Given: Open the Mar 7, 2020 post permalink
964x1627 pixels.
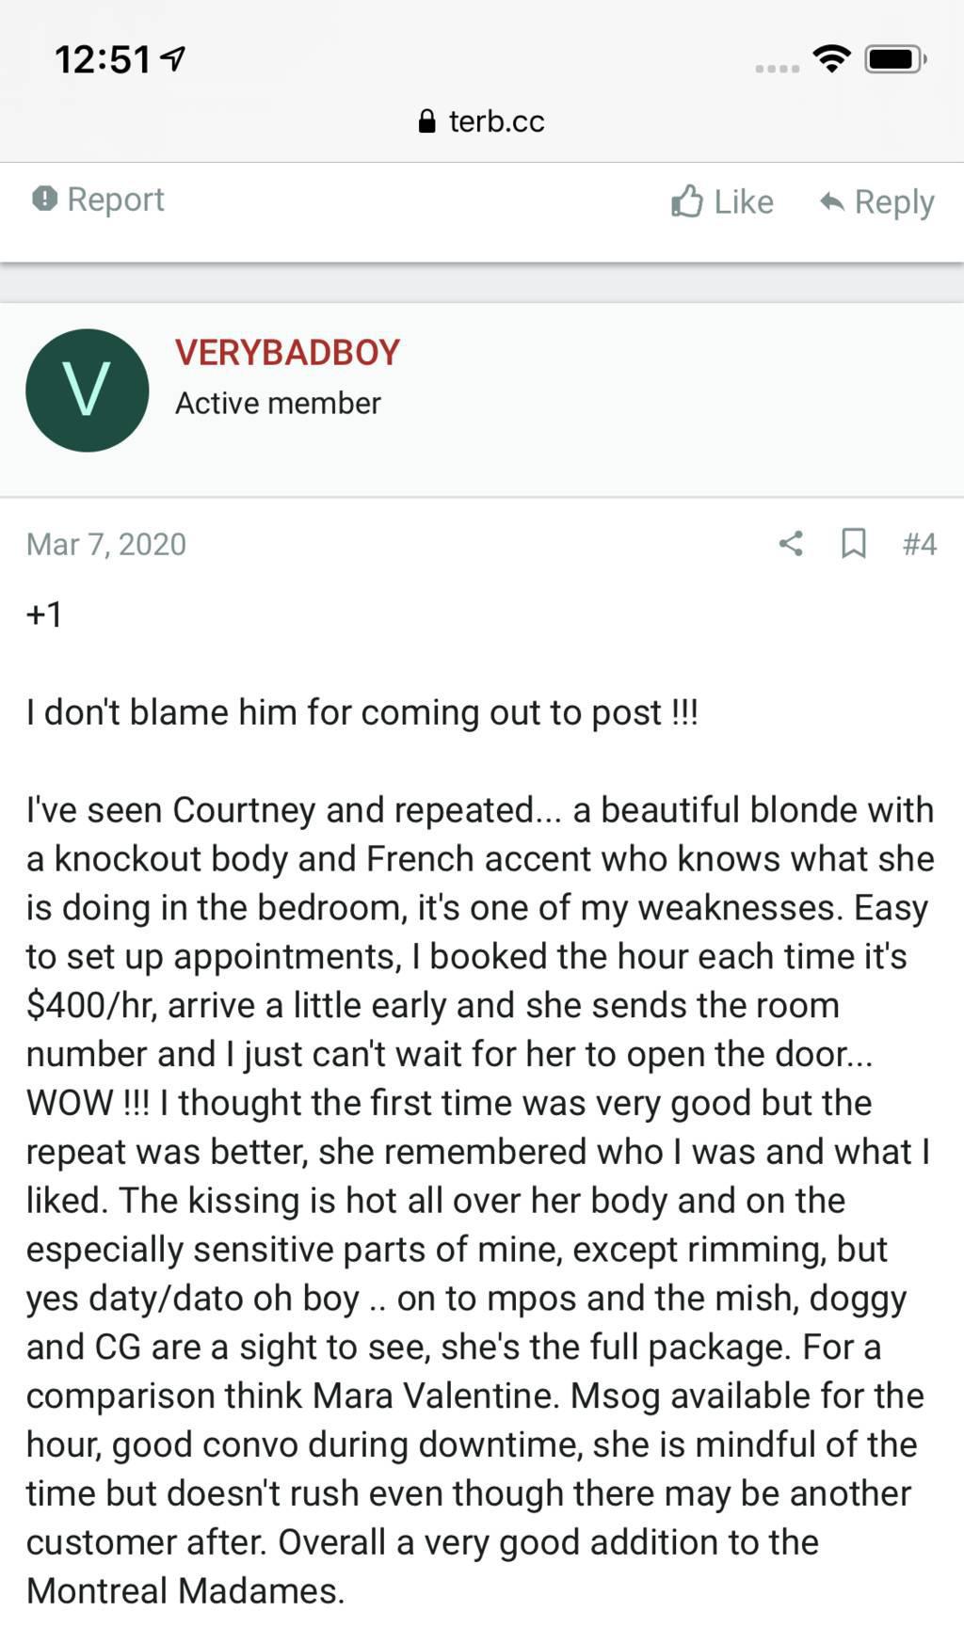Looking at the screenshot, I should pyautogui.click(x=106, y=544).
